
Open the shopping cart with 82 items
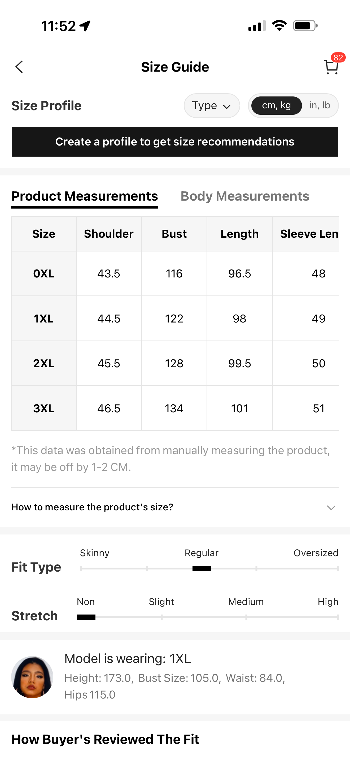click(331, 67)
